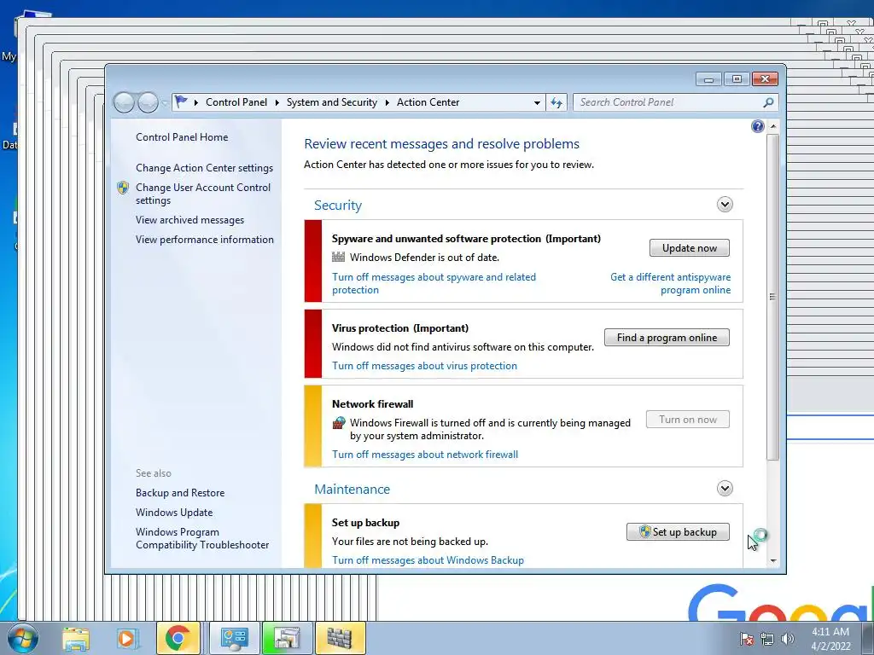
Task: Click the Windows Defender castle icon
Action: point(338,257)
